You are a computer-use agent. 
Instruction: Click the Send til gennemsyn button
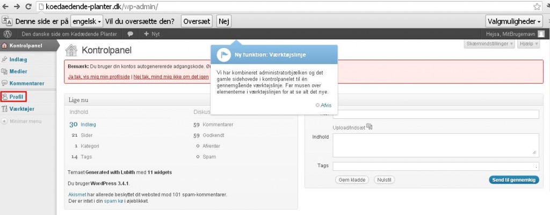(x=513, y=180)
